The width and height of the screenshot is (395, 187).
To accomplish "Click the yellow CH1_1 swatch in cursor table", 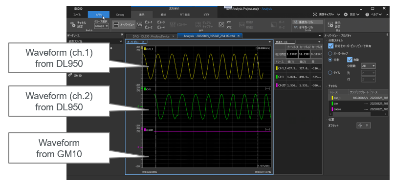I will tap(277, 68).
